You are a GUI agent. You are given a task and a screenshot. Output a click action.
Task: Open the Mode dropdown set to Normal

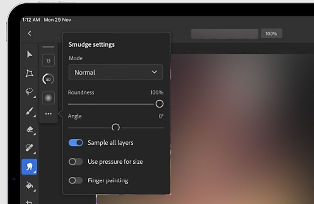click(x=115, y=72)
